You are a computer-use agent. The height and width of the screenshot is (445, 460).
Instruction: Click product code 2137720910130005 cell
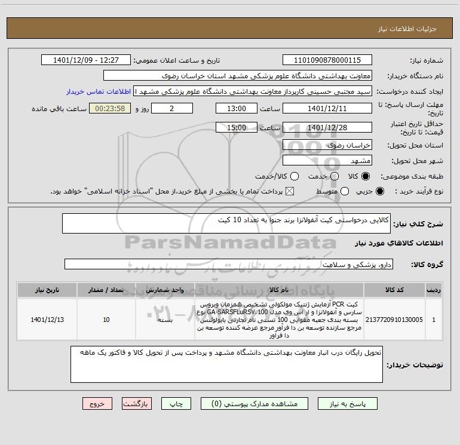[x=394, y=320]
